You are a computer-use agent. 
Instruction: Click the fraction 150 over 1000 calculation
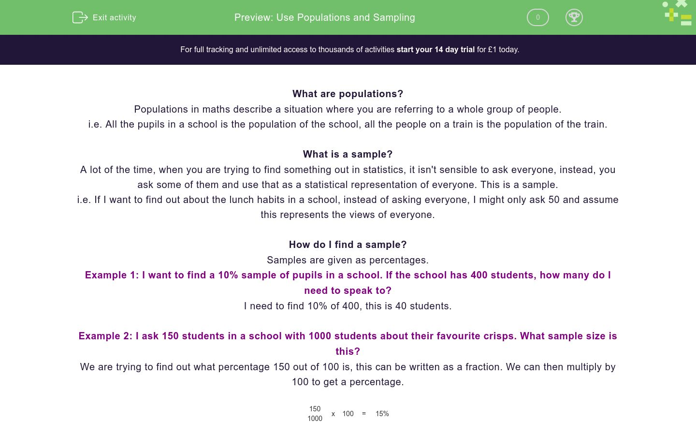pyautogui.click(x=315, y=414)
